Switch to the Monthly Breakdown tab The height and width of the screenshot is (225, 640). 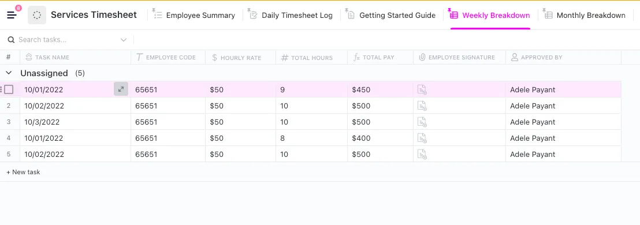tap(584, 15)
